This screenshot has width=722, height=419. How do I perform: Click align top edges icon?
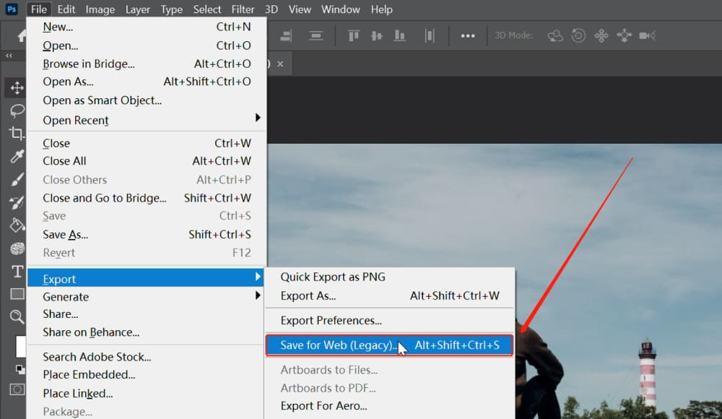(354, 35)
